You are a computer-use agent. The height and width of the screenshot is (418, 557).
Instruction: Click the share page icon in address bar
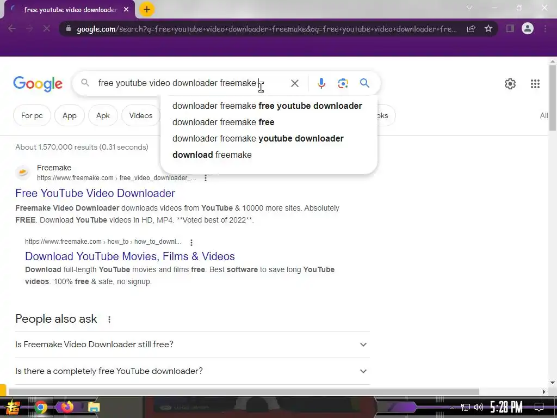(x=471, y=29)
